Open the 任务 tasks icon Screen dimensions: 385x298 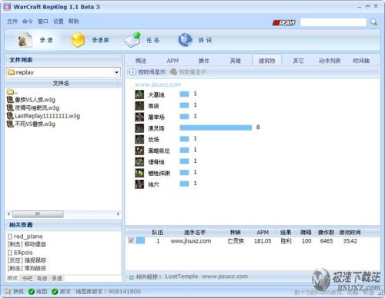pos(133,40)
